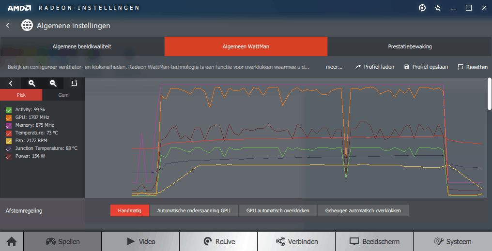Select the Algemeen WattMan tab

[246, 46]
